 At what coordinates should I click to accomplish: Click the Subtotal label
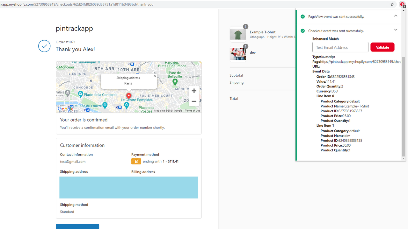click(x=236, y=75)
